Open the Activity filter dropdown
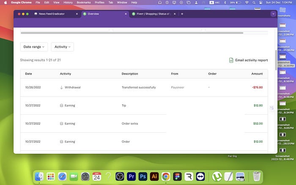 (63, 47)
